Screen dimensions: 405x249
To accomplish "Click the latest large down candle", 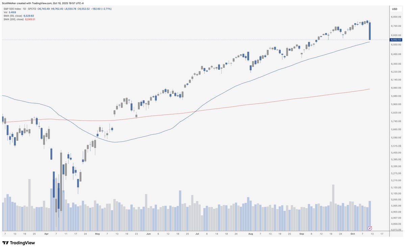I will coord(370,31).
